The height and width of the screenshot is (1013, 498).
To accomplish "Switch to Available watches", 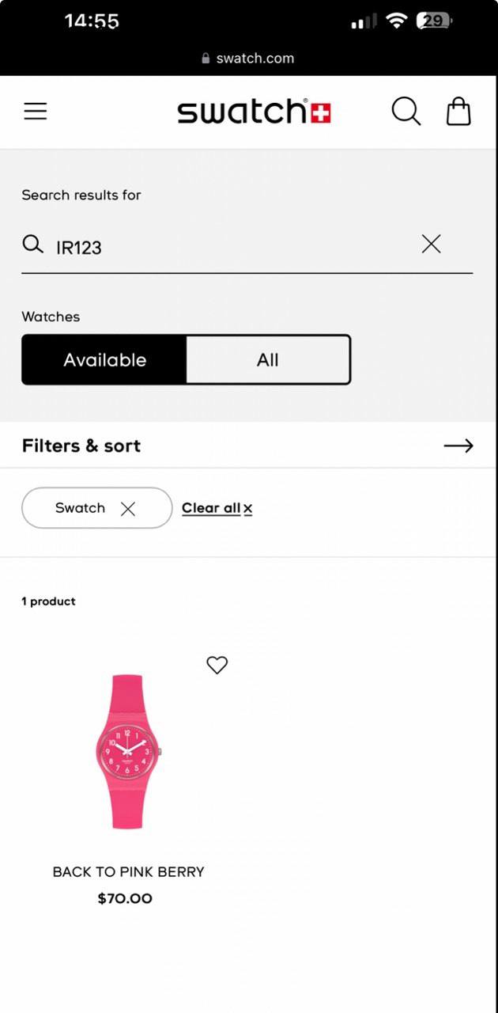I will [x=104, y=360].
